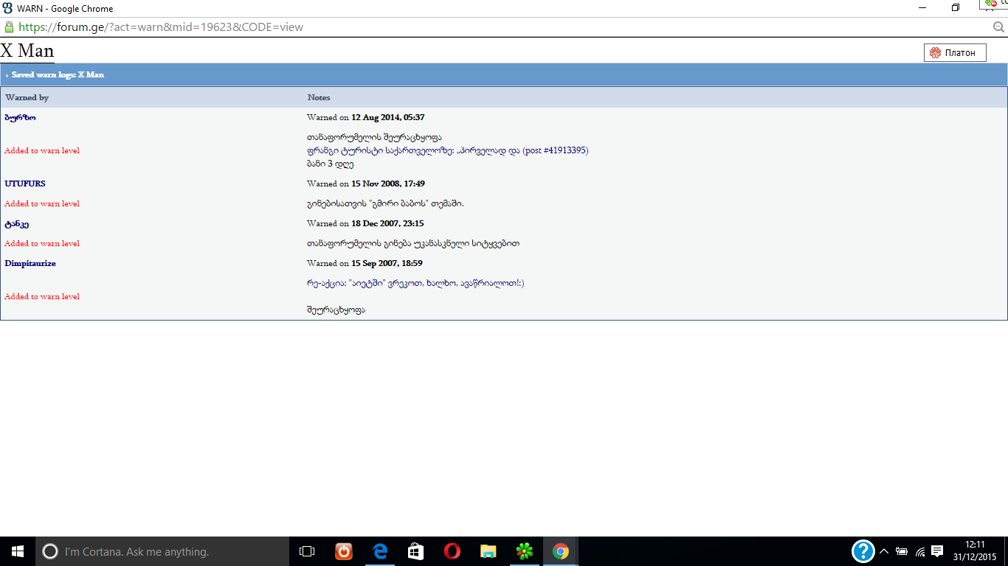This screenshot has height=566, width=1008.
Task: Open the post #41913395 link
Action: (x=448, y=150)
